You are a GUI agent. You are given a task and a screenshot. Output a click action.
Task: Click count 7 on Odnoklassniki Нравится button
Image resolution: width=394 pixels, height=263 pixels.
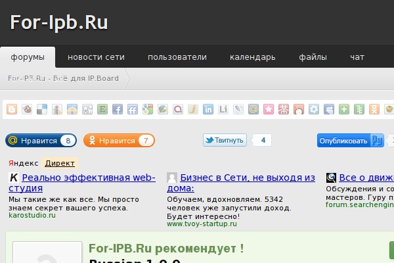[146, 141]
